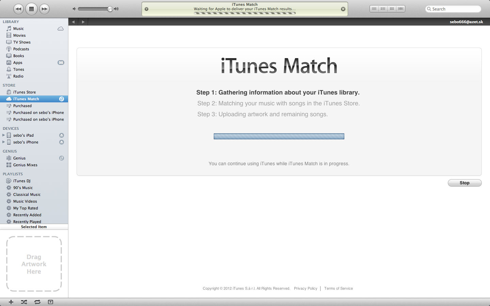Hide the artwork viewer panel
Screen dimensions: 490x306
point(50,302)
